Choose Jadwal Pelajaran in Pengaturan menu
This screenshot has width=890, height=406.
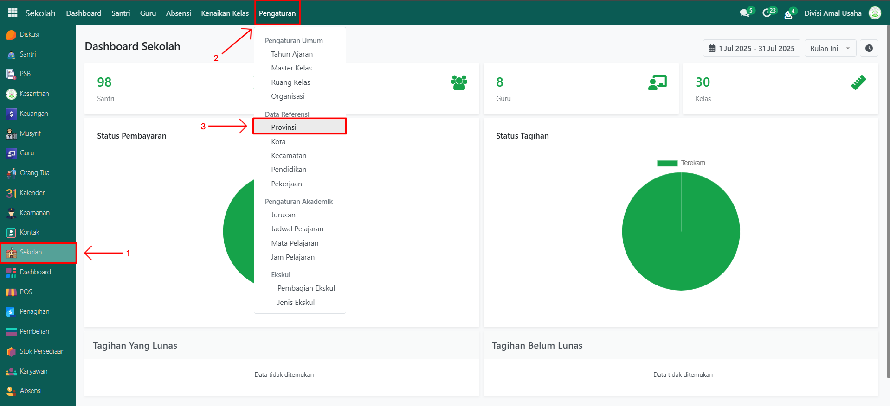point(297,229)
